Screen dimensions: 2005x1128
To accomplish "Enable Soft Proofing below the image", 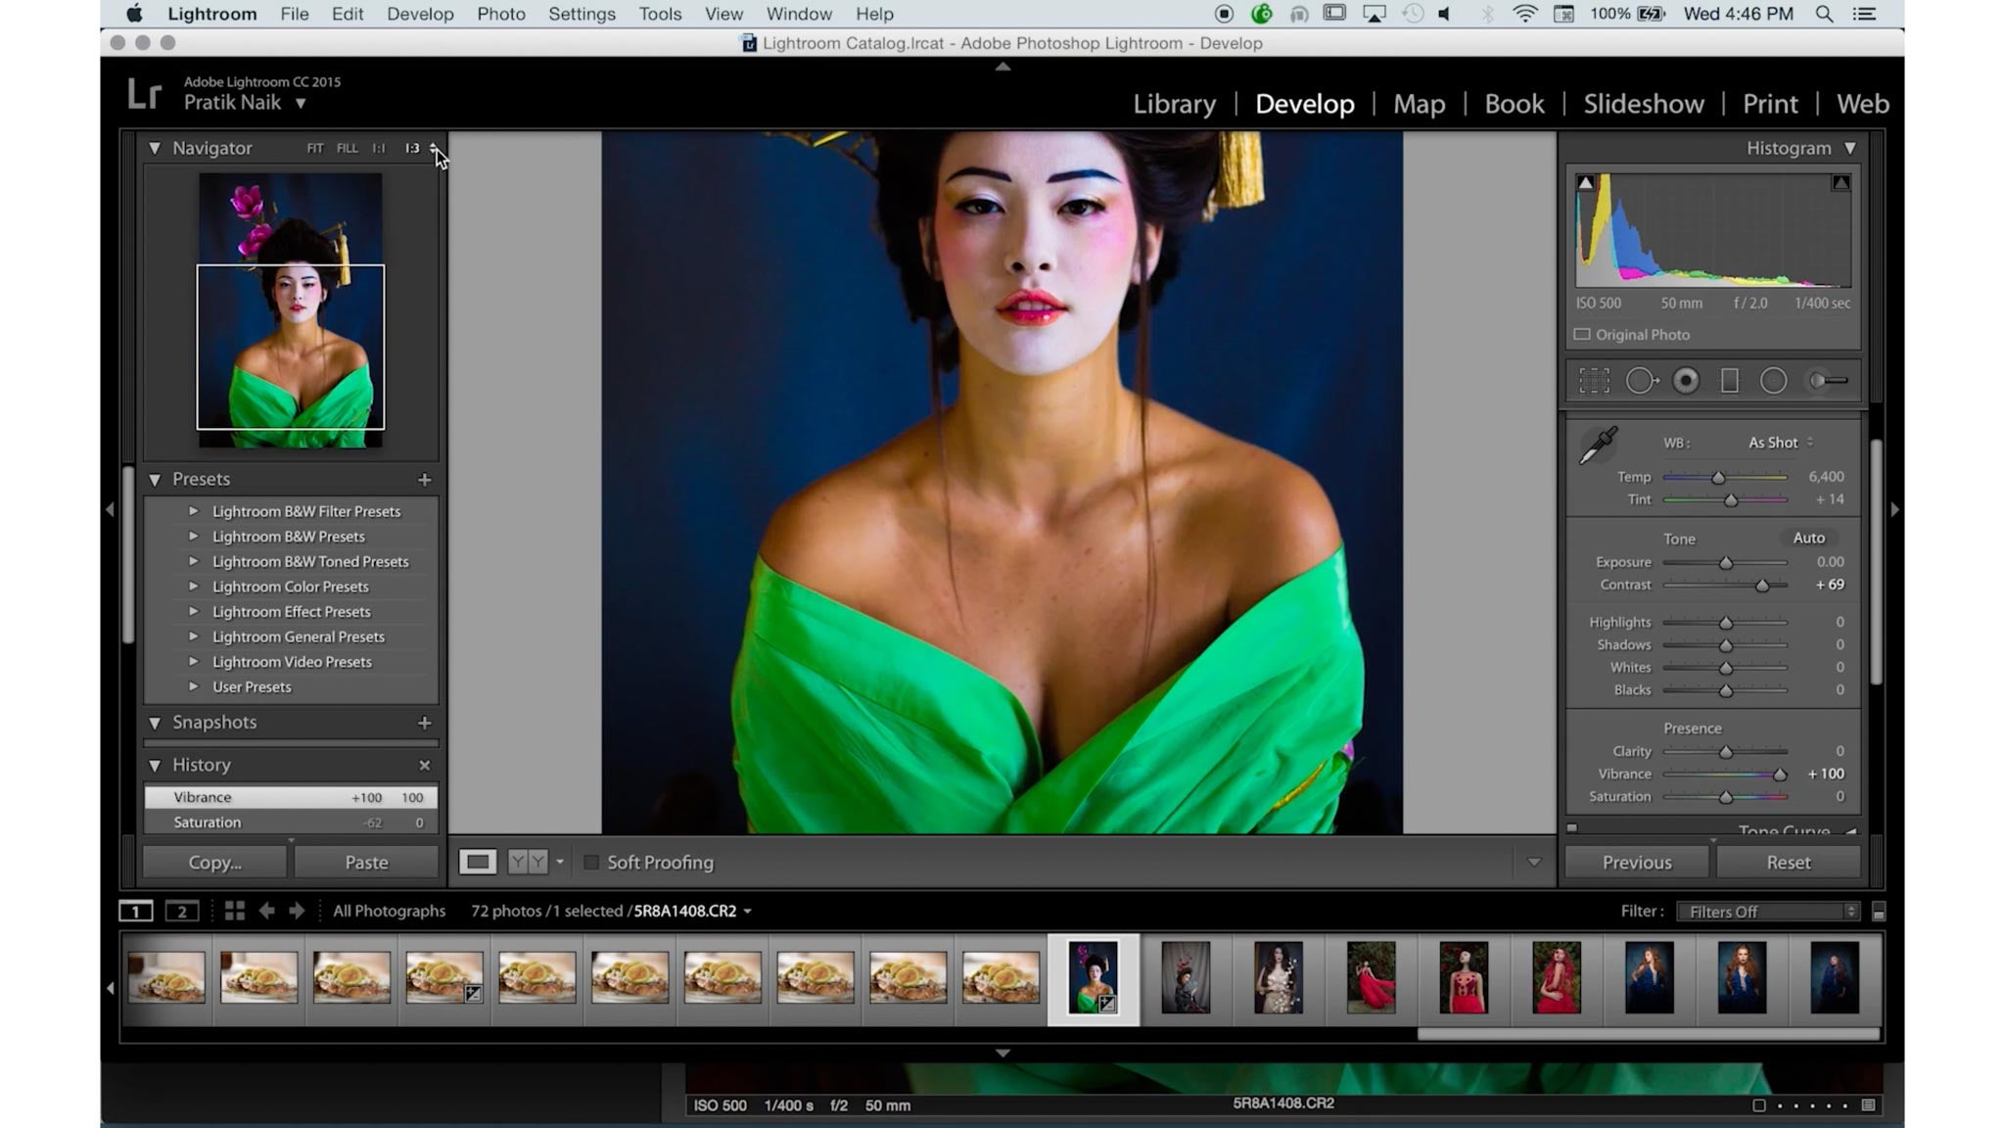I will [x=593, y=863].
